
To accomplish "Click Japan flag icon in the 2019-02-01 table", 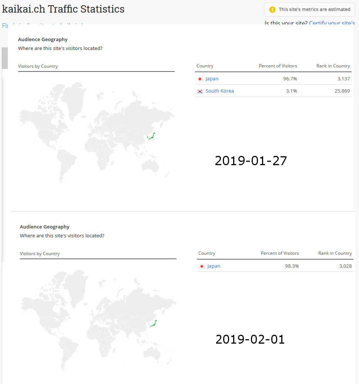I will (202, 266).
